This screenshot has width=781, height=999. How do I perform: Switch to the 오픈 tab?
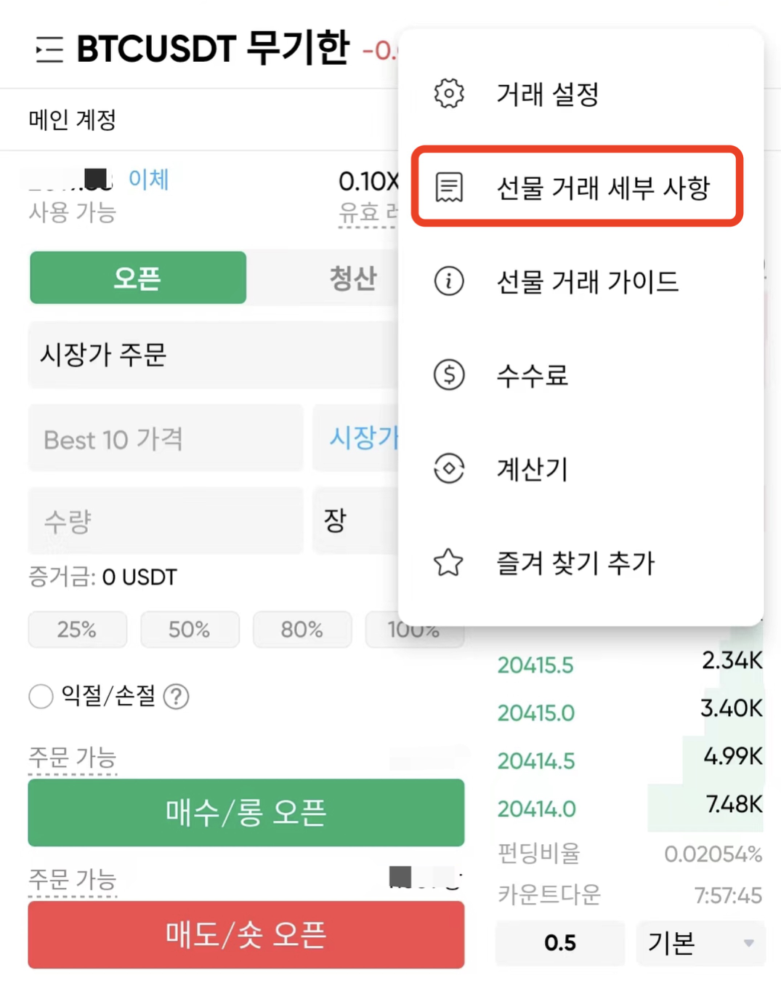[137, 278]
